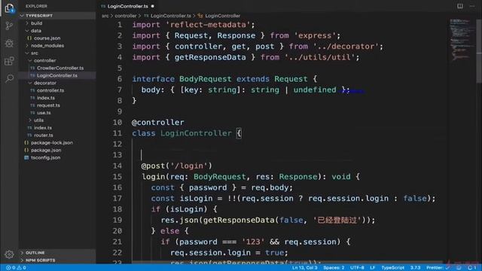Click the '/login' string on line 14
The image size is (482, 271).
(189, 166)
